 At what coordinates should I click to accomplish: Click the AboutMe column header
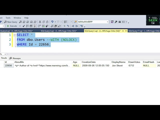click(x=43, y=62)
